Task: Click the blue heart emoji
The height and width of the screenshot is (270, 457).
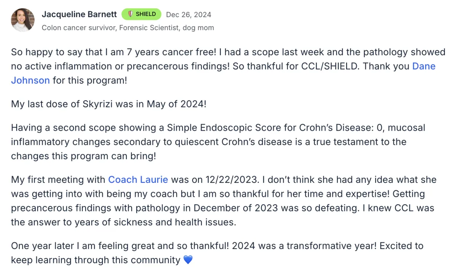Action: click(x=188, y=260)
